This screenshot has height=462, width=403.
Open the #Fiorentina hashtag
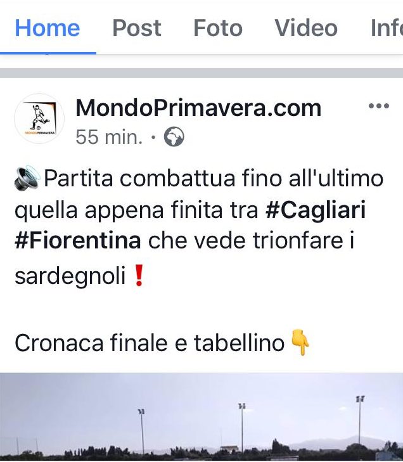point(78,241)
